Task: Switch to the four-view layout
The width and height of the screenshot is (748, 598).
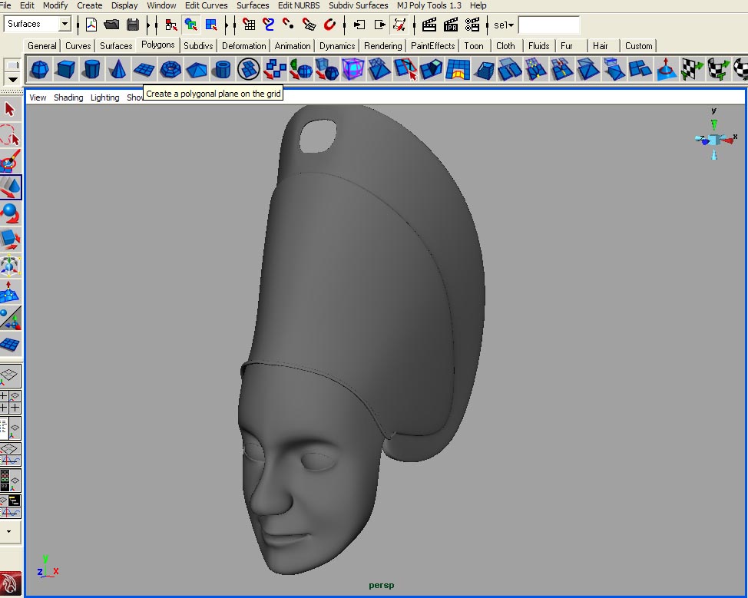Action: click(x=10, y=401)
